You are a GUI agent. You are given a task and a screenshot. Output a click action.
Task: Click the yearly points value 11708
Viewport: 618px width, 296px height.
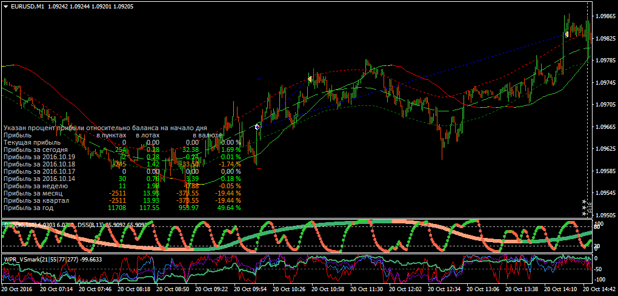coord(116,208)
